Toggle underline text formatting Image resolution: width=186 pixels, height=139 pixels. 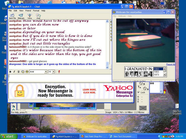[19, 72]
